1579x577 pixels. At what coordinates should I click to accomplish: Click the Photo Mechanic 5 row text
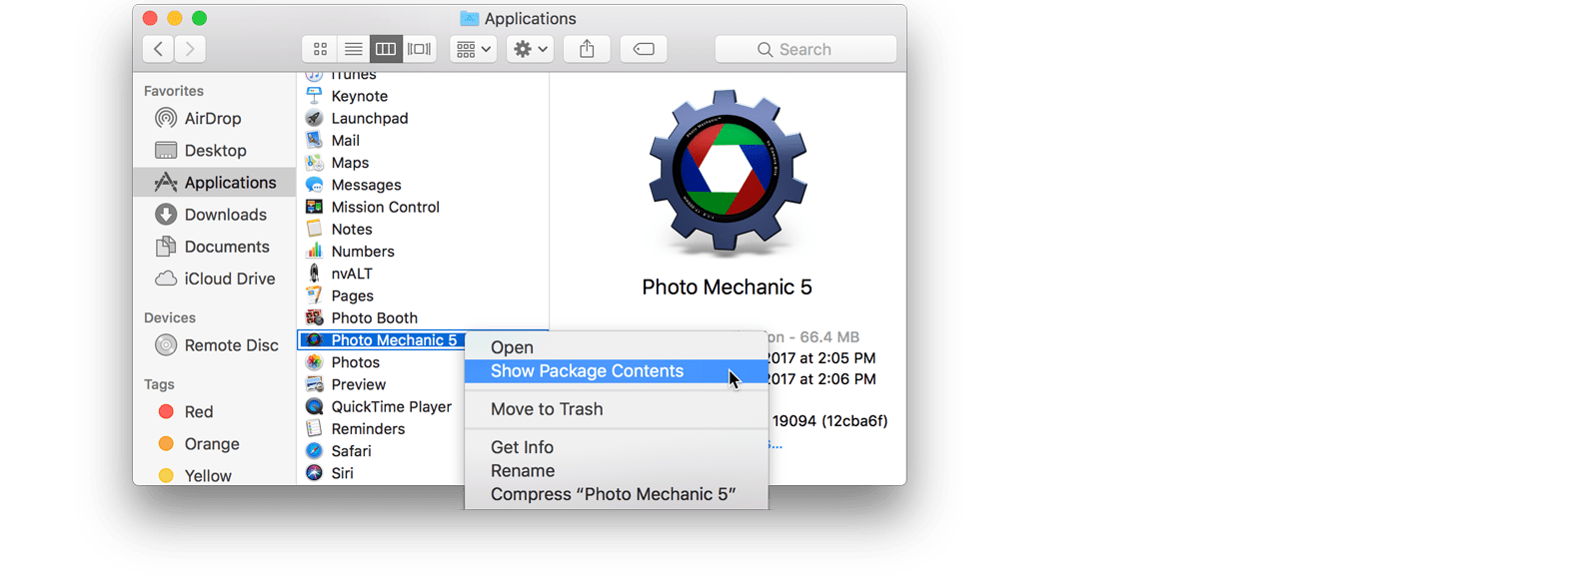[394, 340]
